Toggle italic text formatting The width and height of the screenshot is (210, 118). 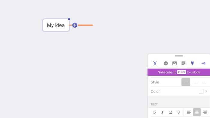pos(162,112)
